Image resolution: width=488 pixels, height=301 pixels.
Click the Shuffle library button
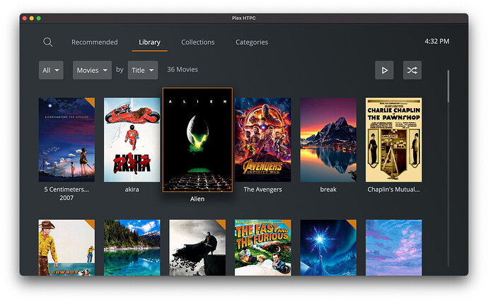tap(412, 70)
